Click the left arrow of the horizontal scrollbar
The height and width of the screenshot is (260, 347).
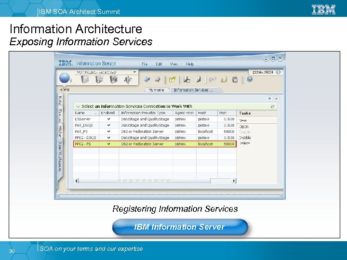76,181
